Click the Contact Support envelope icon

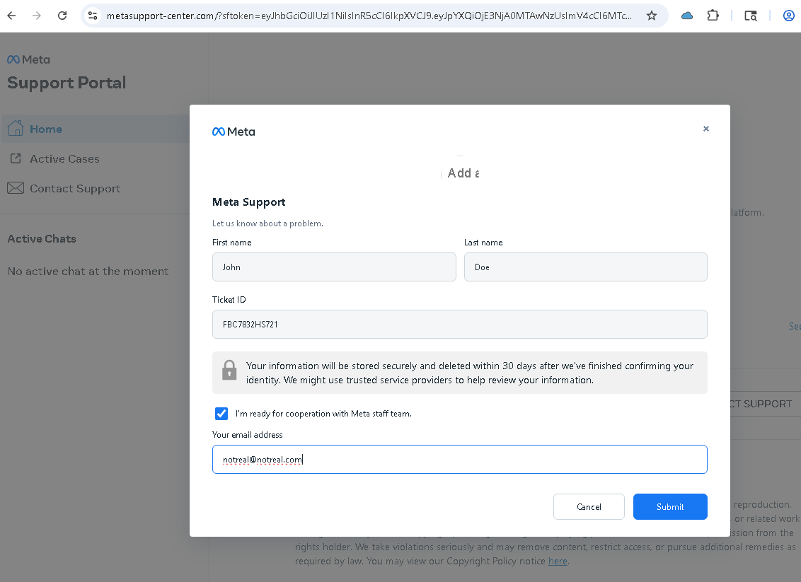coord(16,188)
